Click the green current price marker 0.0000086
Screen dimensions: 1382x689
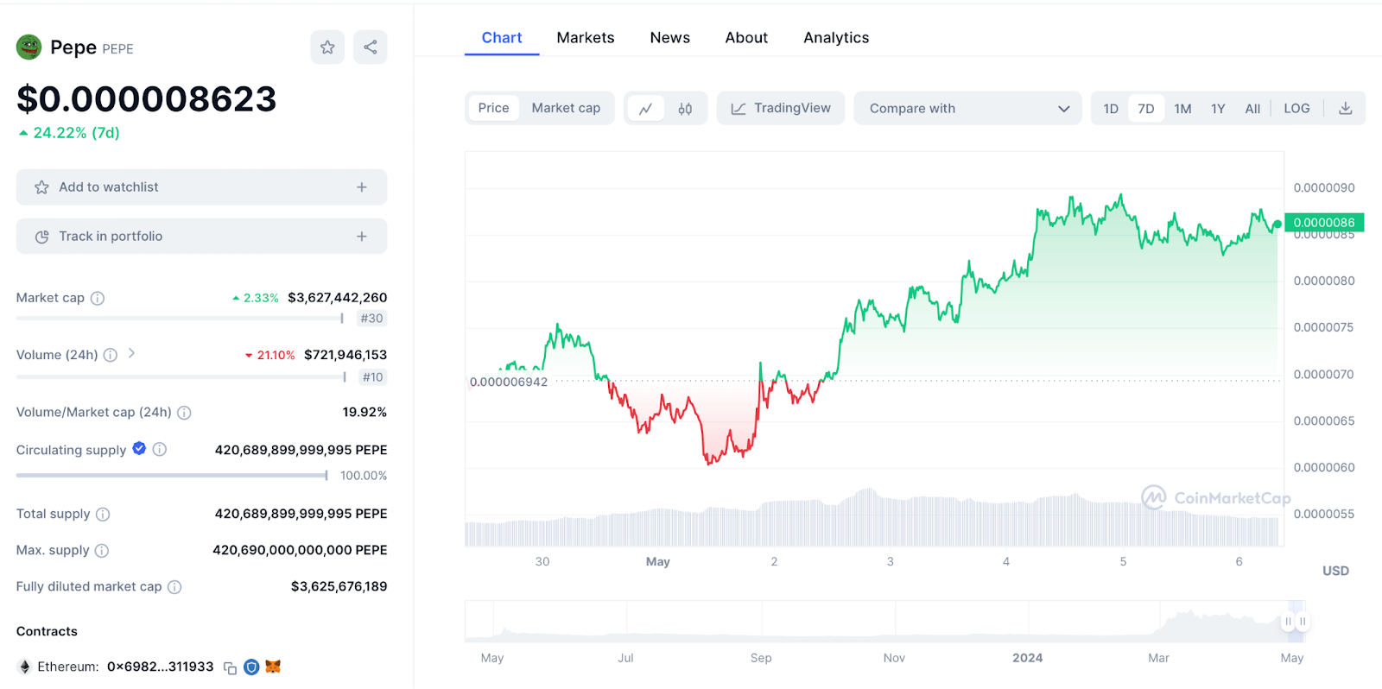tap(1324, 223)
